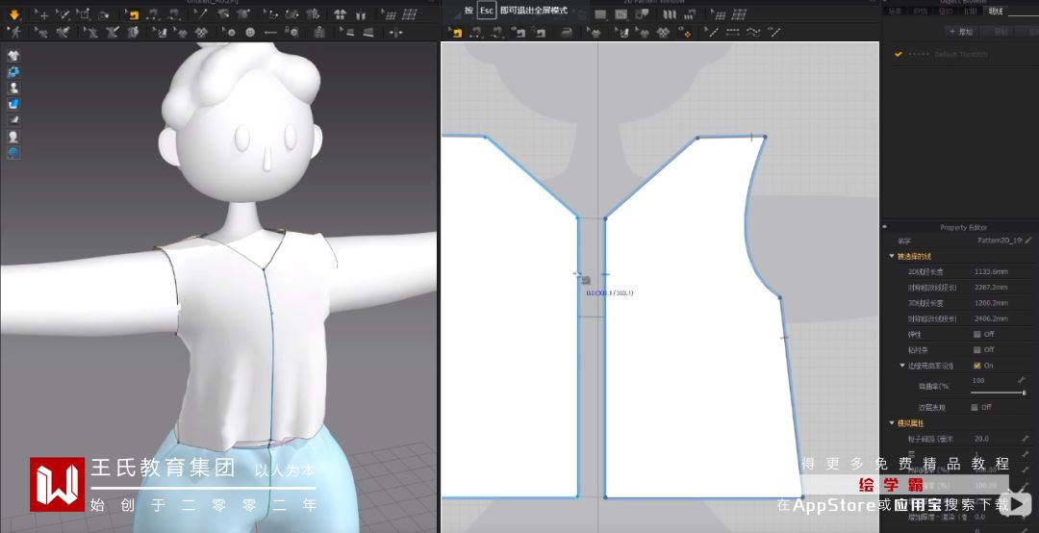Select the Select/Move arrow-cross tool in 3D toolbar
Viewport: 1039px width, 533px height.
(41, 14)
